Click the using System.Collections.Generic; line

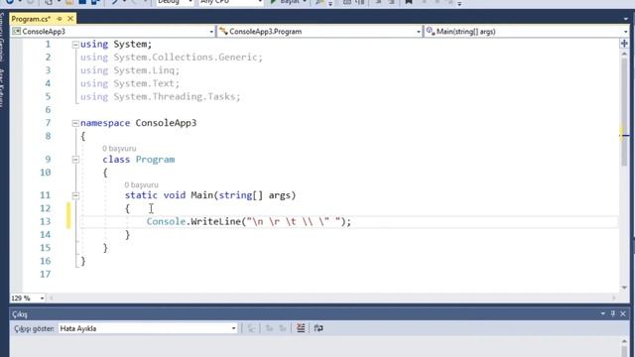(172, 58)
